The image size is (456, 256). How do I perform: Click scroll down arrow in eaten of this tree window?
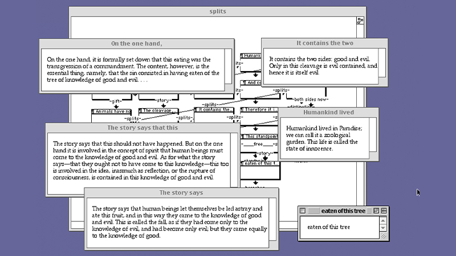[384, 228]
